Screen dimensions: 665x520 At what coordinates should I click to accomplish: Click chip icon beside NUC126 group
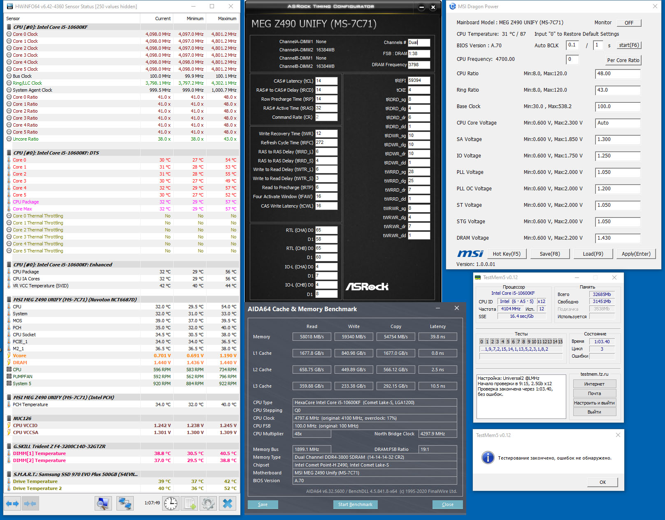coord(9,418)
